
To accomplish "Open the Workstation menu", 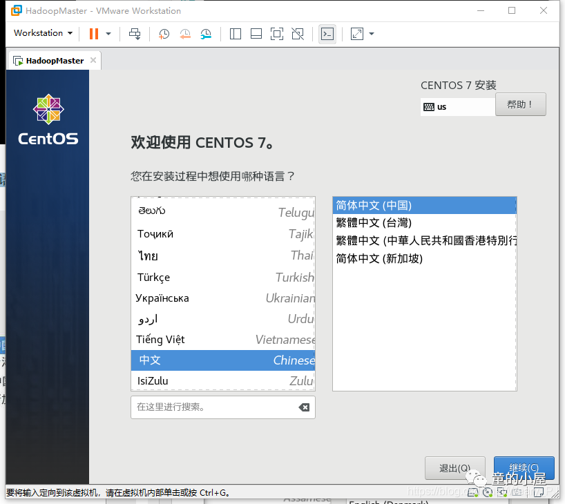I will coord(44,33).
